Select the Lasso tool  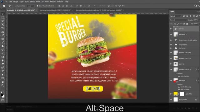pyautogui.click(x=3, y=21)
